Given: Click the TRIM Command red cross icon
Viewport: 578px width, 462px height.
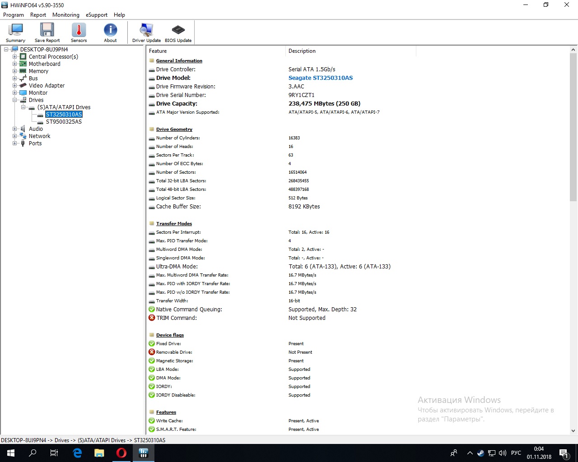Looking at the screenshot, I should coord(152,318).
